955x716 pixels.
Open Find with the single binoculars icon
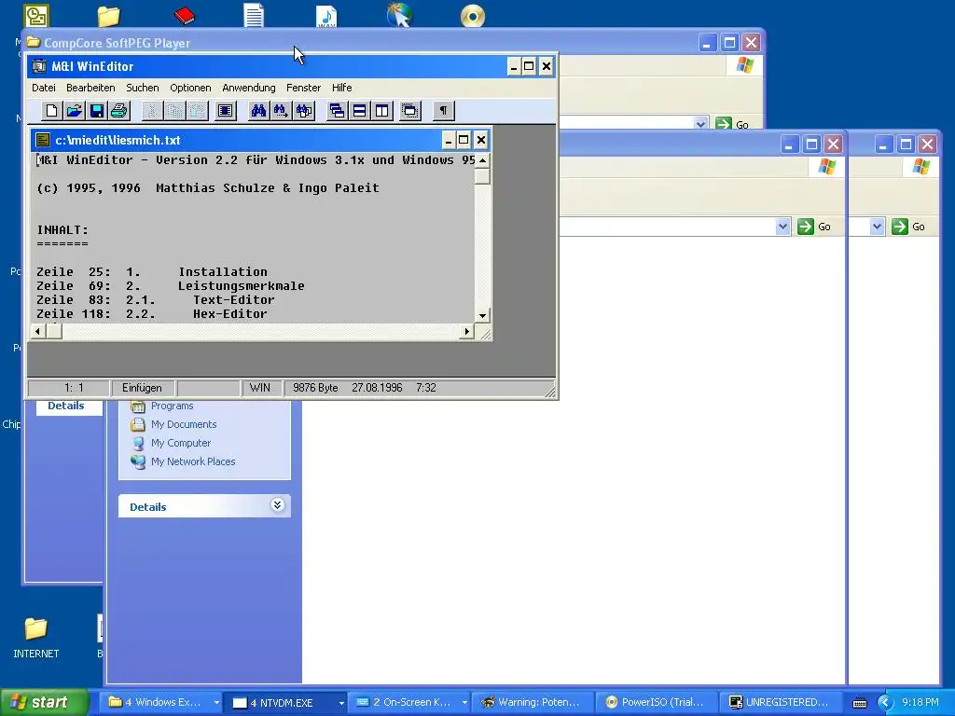(259, 111)
